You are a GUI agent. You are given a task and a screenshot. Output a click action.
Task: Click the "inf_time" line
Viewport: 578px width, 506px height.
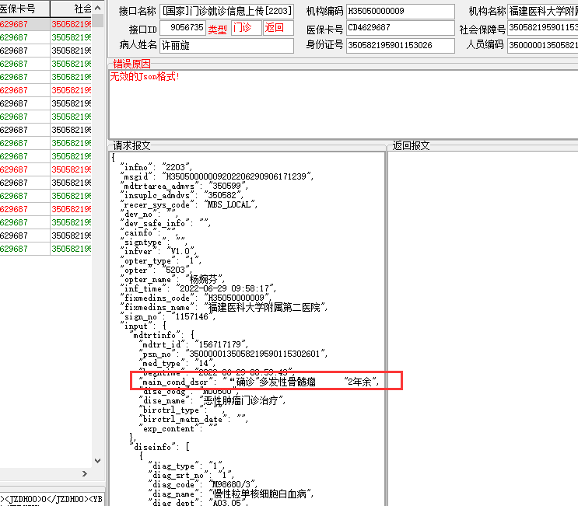[x=198, y=288]
